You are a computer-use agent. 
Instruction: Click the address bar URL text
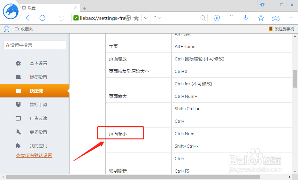[x=103, y=18]
